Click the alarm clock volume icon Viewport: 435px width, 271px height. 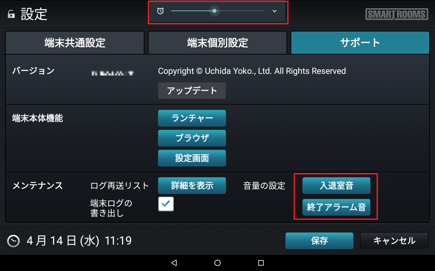pos(160,11)
